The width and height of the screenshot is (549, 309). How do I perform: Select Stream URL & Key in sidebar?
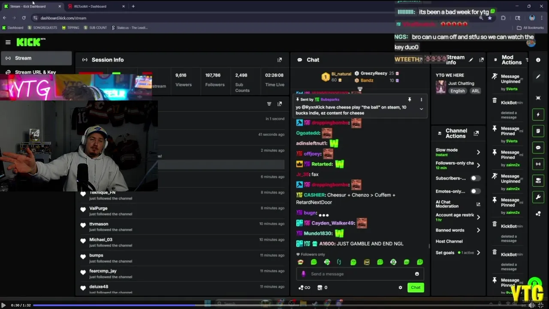(36, 72)
